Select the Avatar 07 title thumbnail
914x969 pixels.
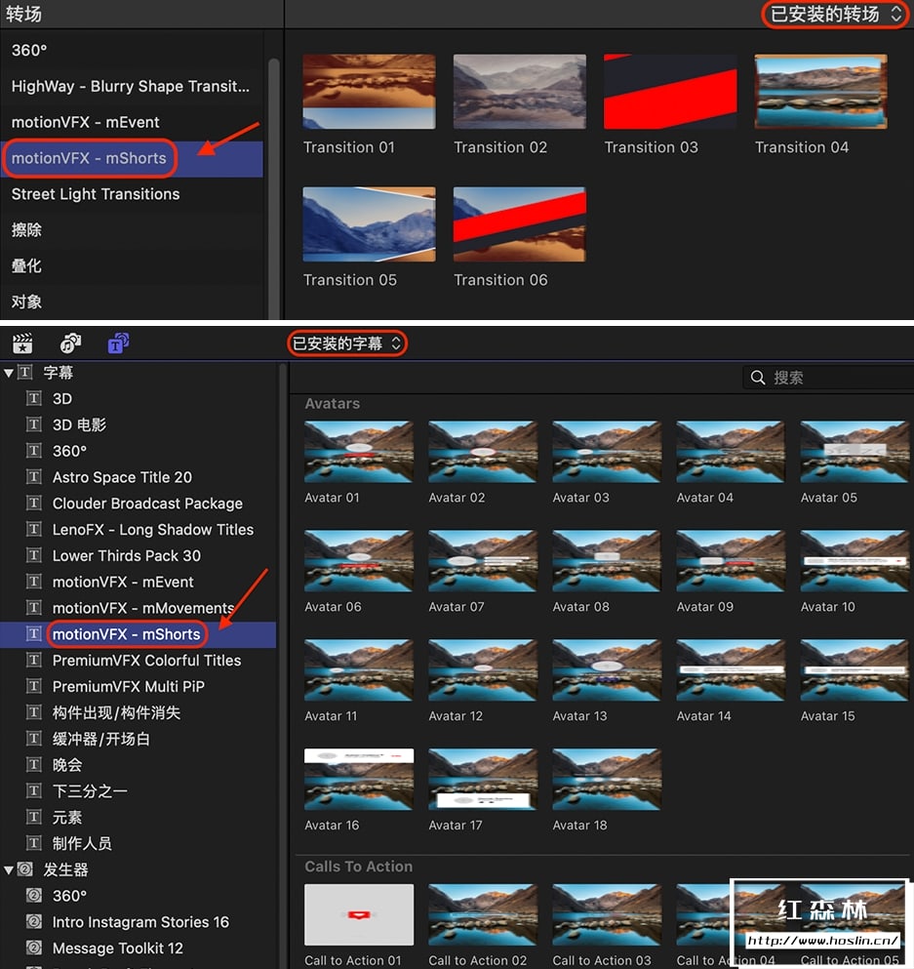[x=483, y=561]
